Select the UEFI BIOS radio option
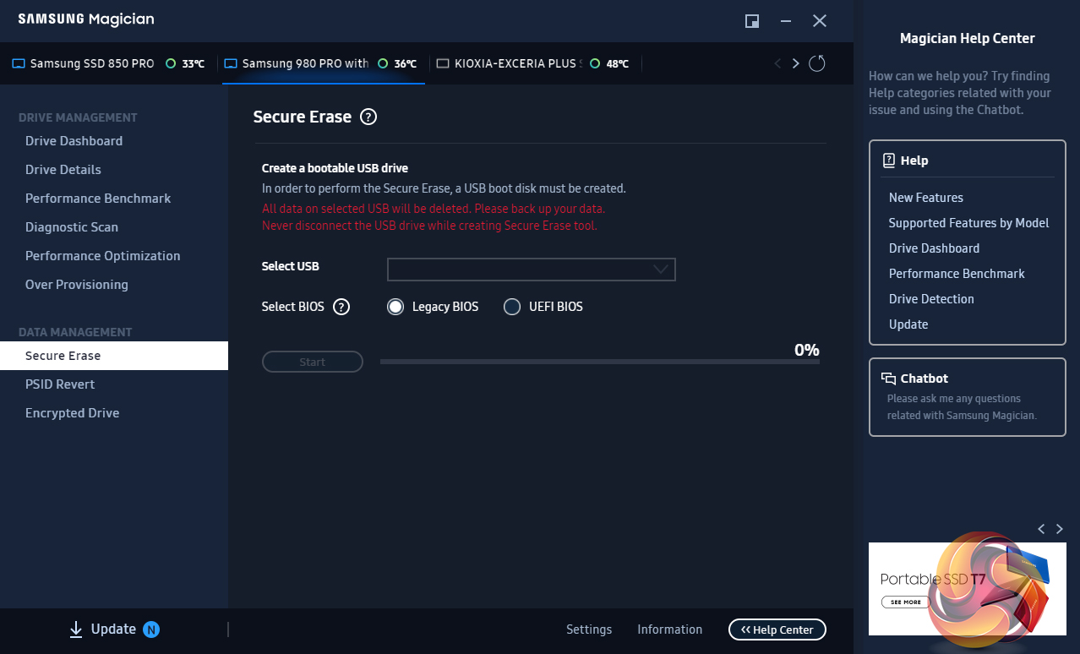The width and height of the screenshot is (1080, 654). click(512, 307)
